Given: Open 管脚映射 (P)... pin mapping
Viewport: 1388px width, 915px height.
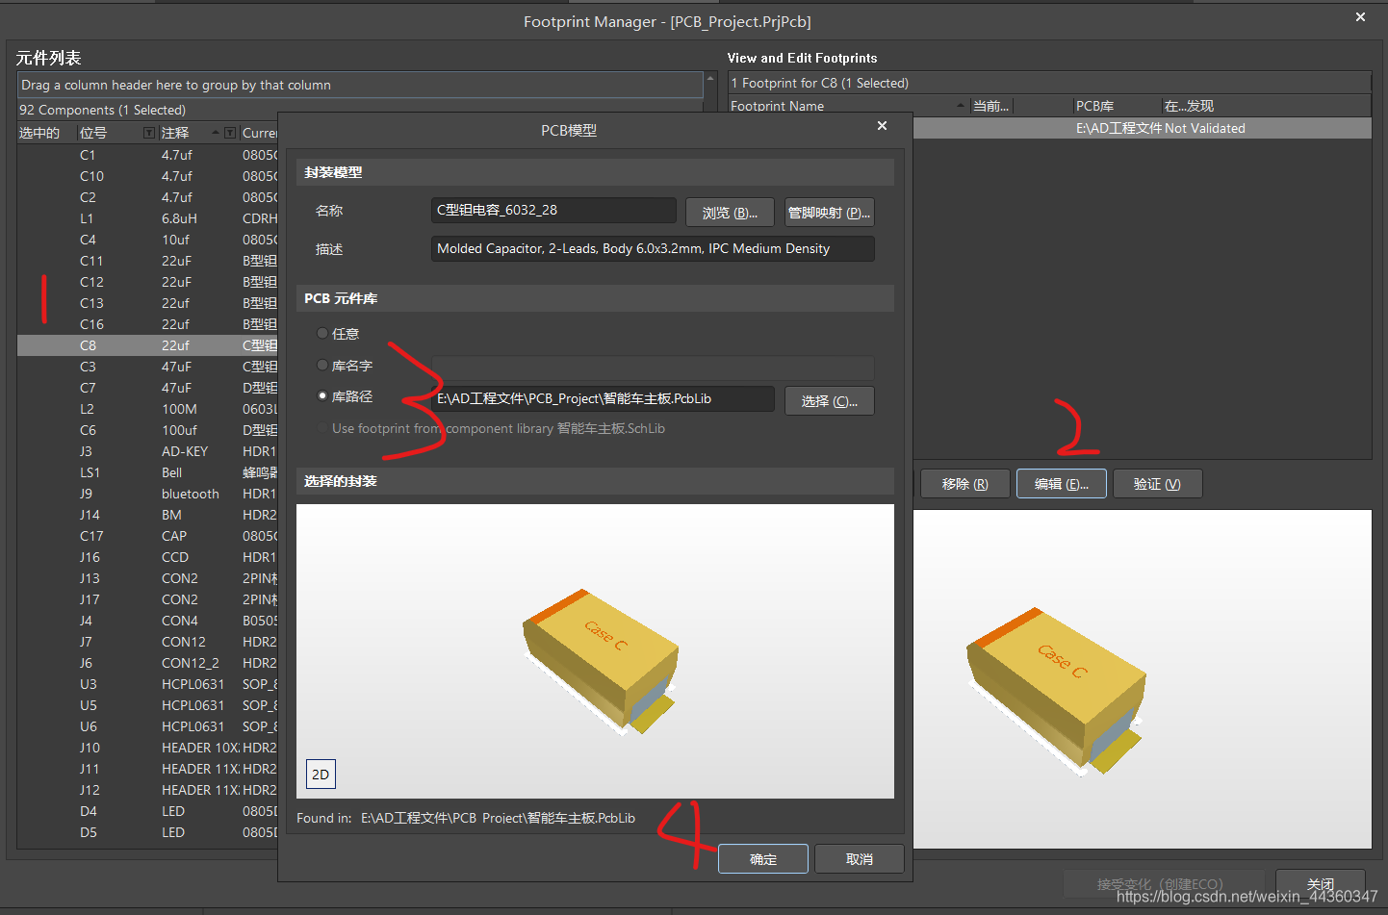Looking at the screenshot, I should pyautogui.click(x=829, y=213).
